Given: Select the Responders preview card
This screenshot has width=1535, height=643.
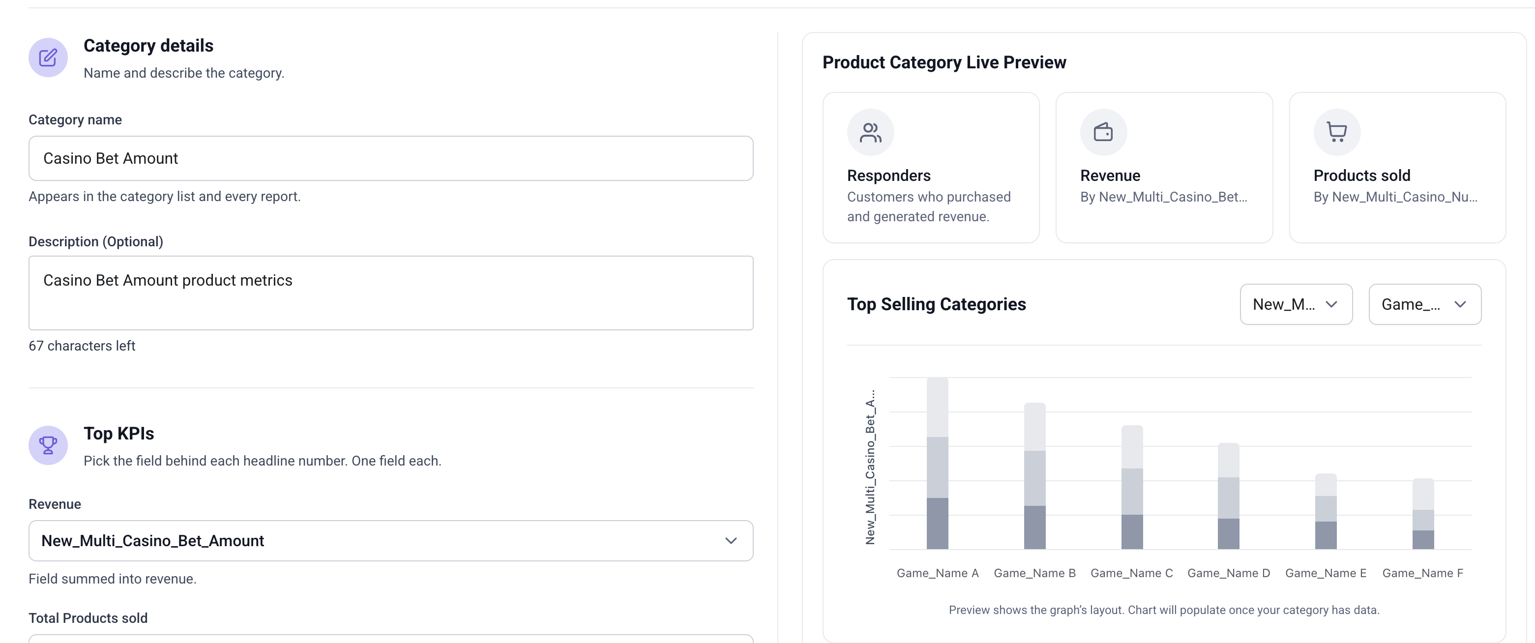Looking at the screenshot, I should [x=931, y=168].
